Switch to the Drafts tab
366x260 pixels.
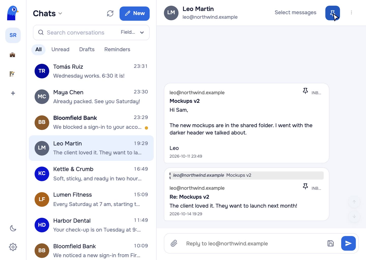point(87,50)
